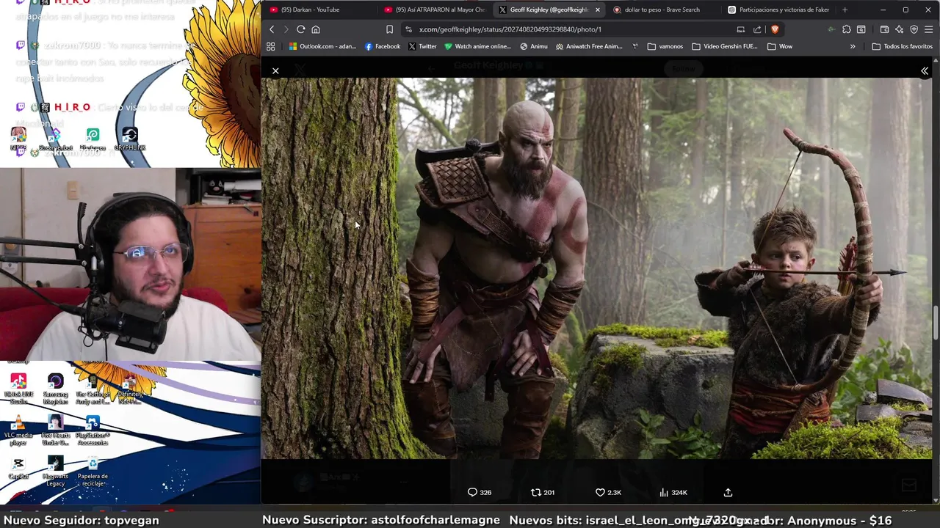
Task: Open a new tab with the plus button
Action: coord(845,10)
